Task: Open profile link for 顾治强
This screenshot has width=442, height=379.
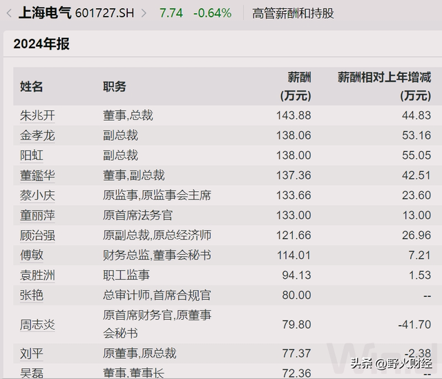Action: point(37,235)
